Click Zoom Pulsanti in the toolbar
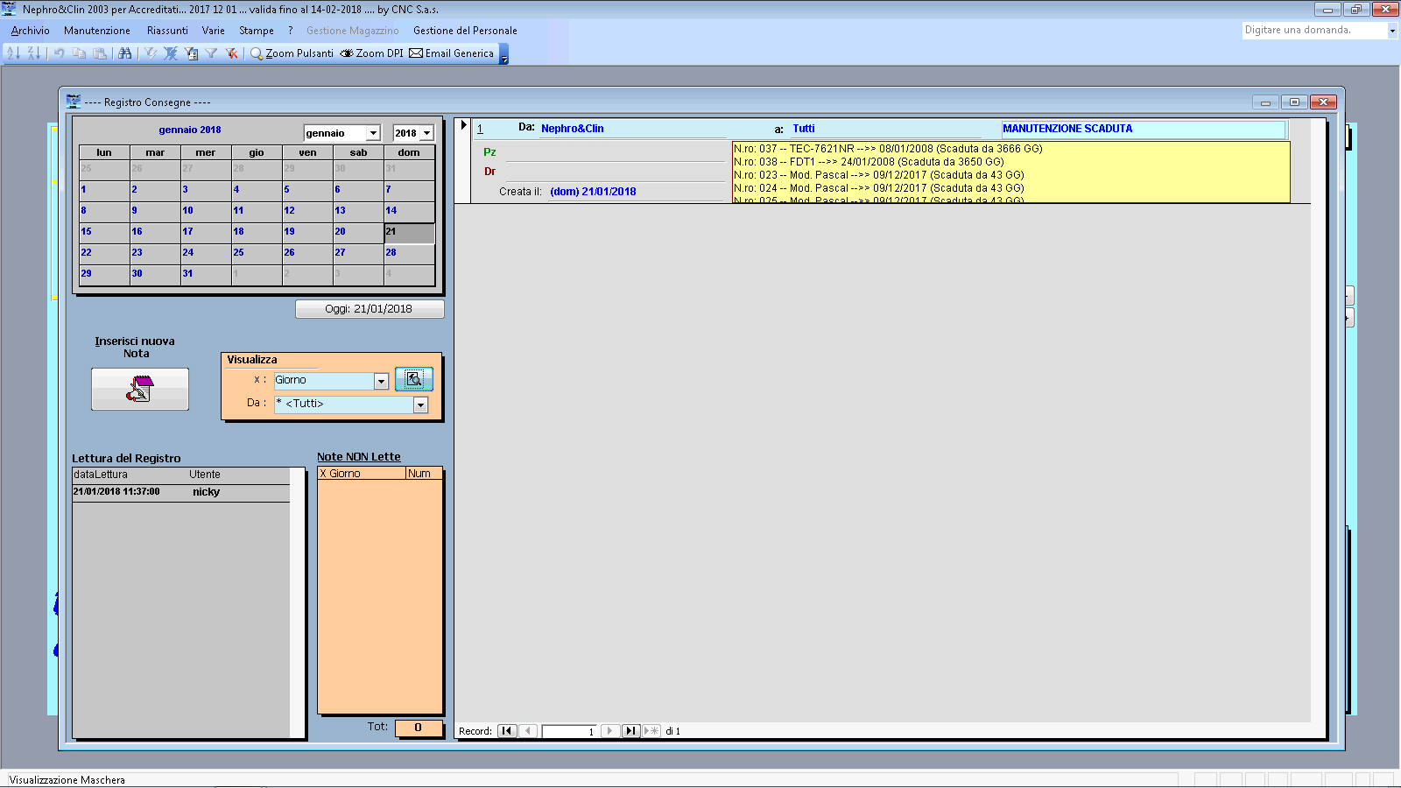The height and width of the screenshot is (788, 1401). click(292, 53)
